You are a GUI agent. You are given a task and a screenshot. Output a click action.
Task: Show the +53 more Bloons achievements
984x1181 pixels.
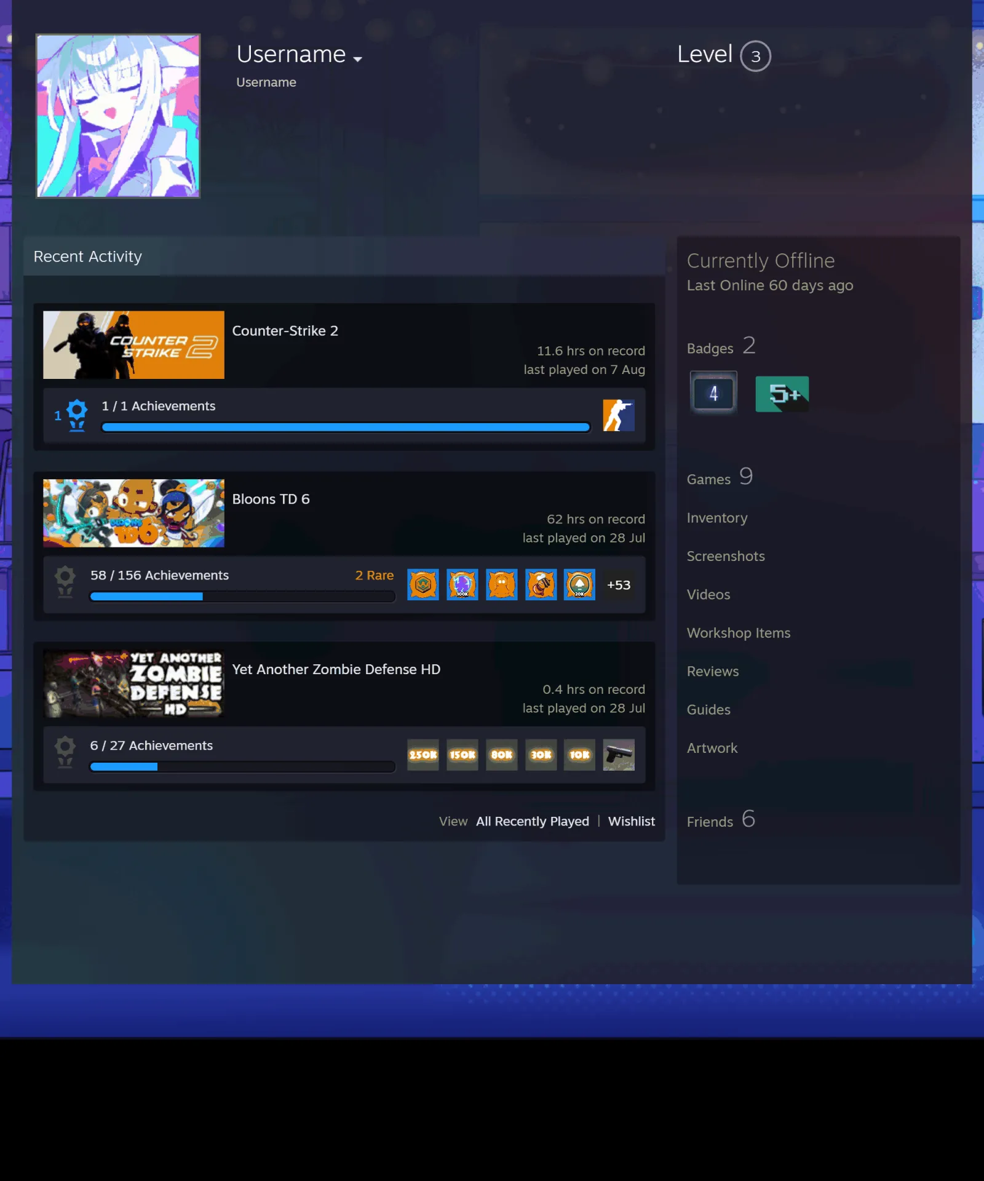click(x=619, y=585)
